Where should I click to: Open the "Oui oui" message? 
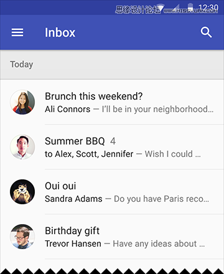tap(112, 192)
